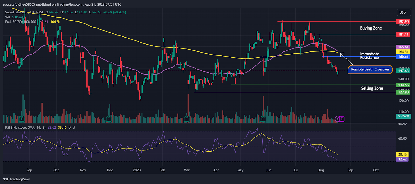
Task: Click the purple lightning bolt icon
Action: click(337, 119)
